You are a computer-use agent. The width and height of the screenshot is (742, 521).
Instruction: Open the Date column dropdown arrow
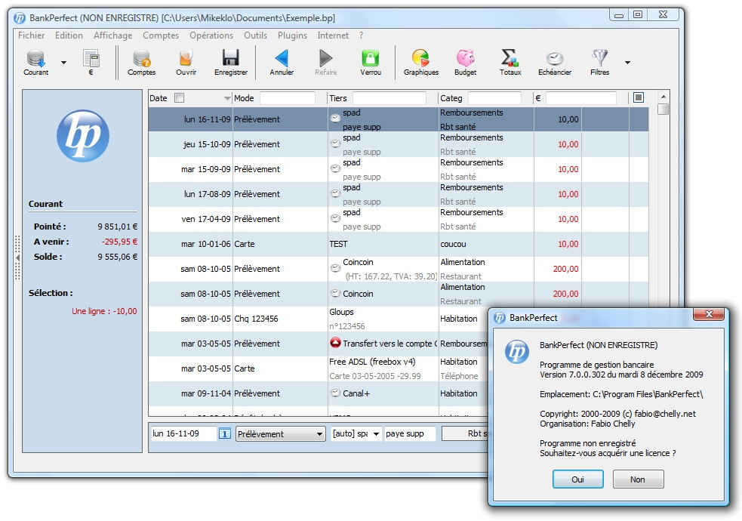[228, 97]
